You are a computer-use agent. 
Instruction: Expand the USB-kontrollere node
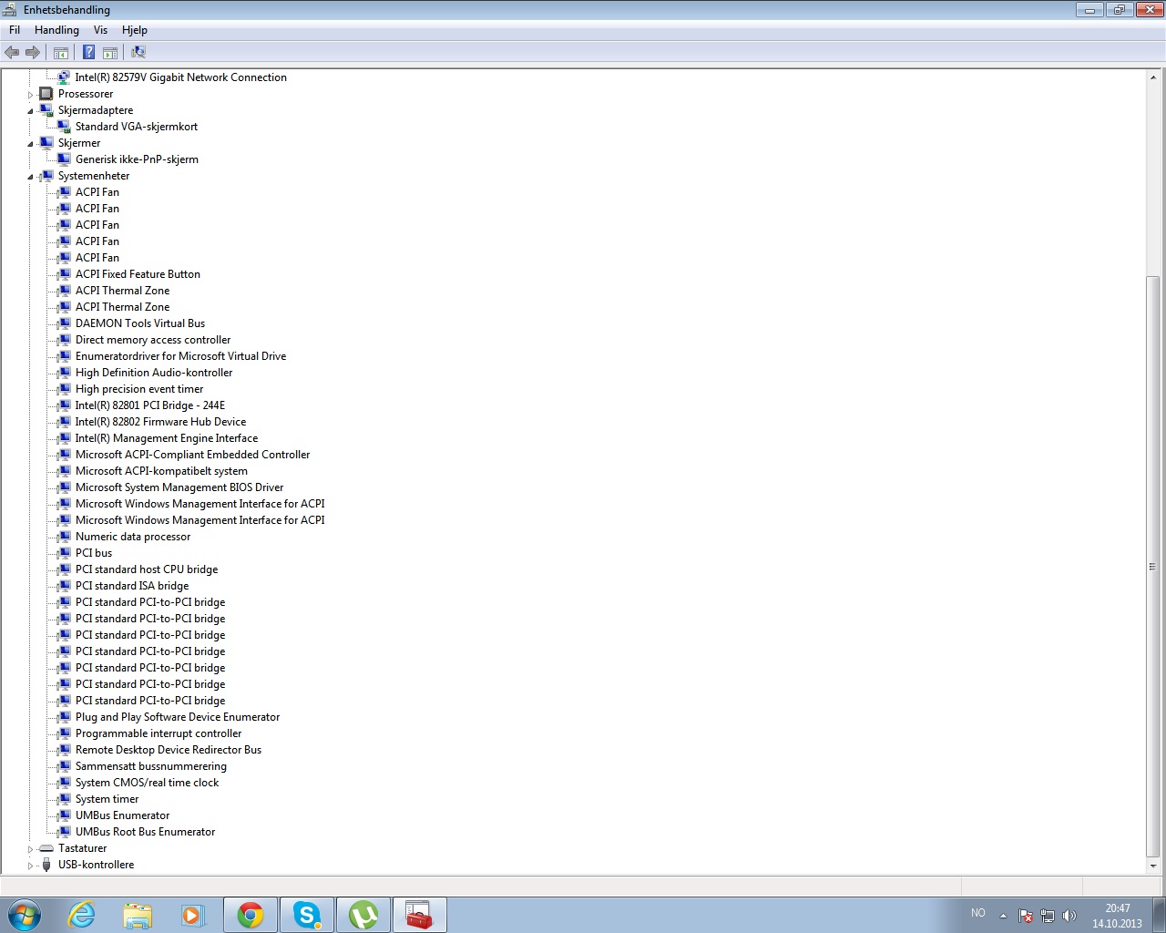point(30,866)
